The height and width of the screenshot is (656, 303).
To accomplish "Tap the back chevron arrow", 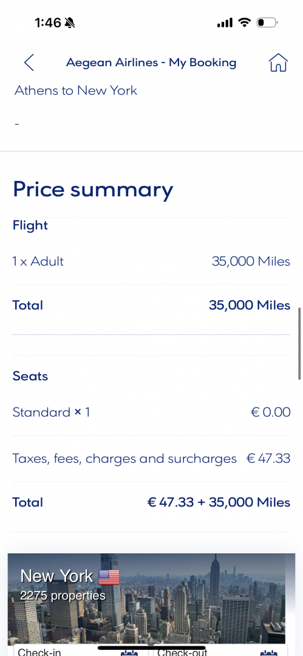I will 29,63.
